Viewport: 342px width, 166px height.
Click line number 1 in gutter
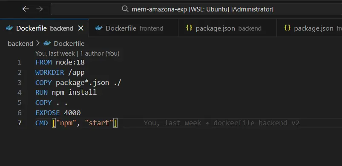tap(20, 62)
